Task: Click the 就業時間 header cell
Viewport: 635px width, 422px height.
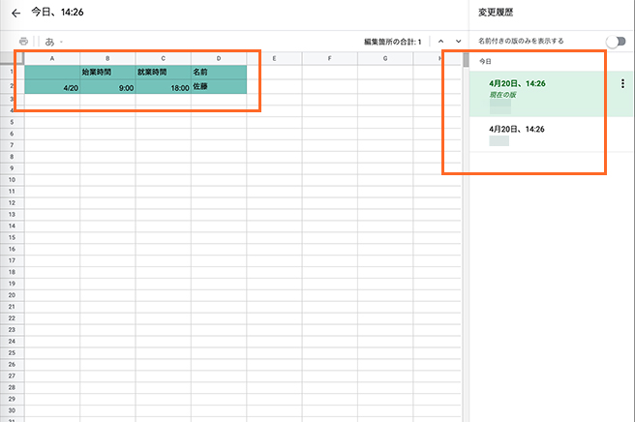Action: [163, 72]
